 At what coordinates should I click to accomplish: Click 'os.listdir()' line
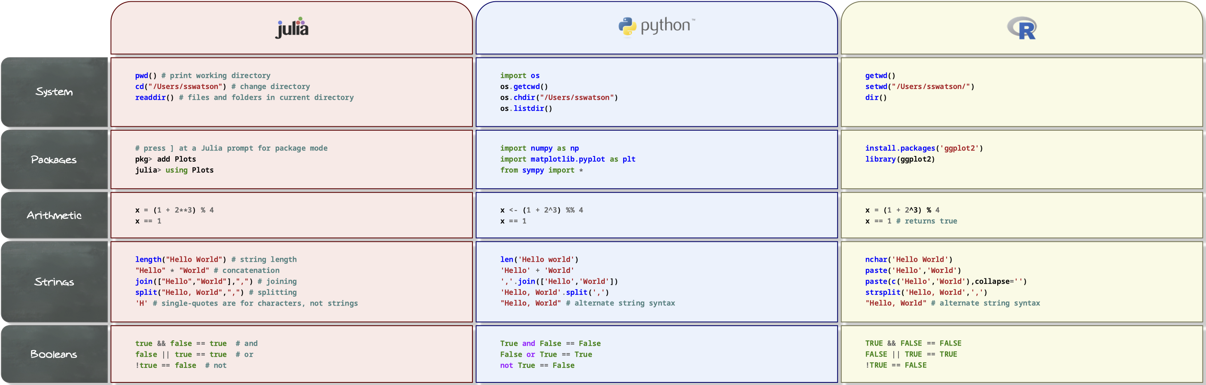point(526,108)
